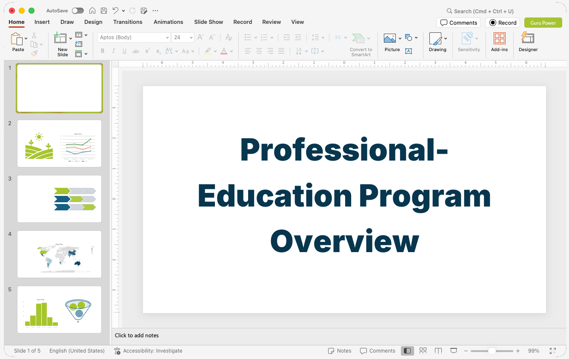This screenshot has width=569, height=359.
Task: Open the font size dropdown
Action: pyautogui.click(x=191, y=37)
